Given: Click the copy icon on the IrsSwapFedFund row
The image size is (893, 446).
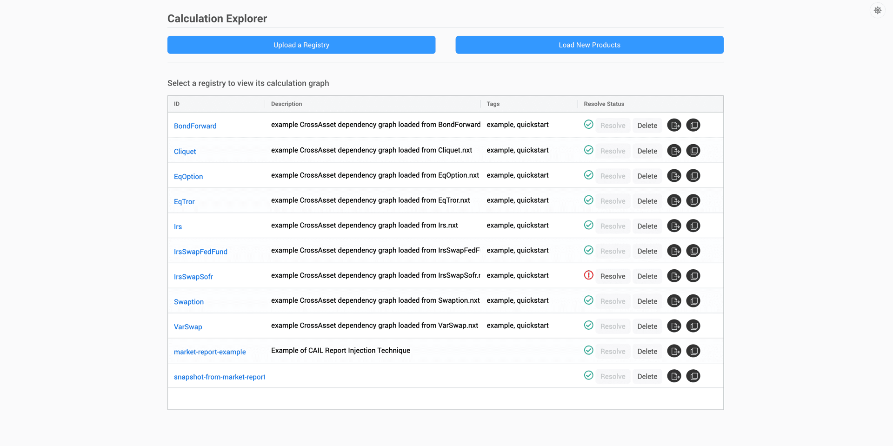Looking at the screenshot, I should click(x=693, y=250).
